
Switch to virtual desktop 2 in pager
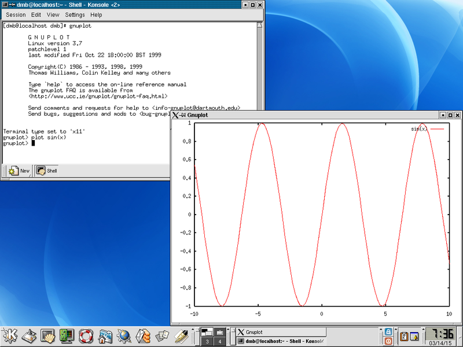coord(219,332)
